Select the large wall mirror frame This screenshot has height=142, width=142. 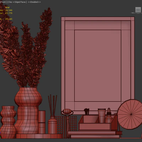pos(98,19)
